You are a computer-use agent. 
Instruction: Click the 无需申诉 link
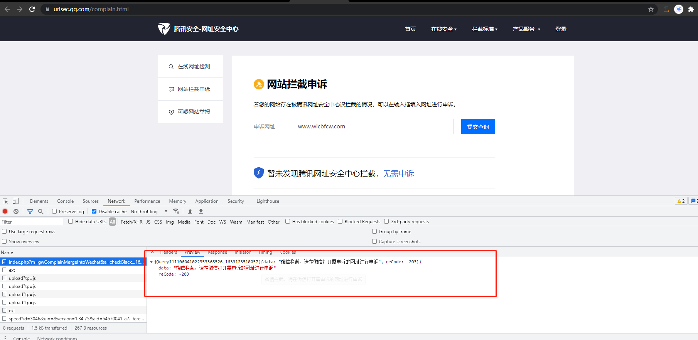coord(398,174)
